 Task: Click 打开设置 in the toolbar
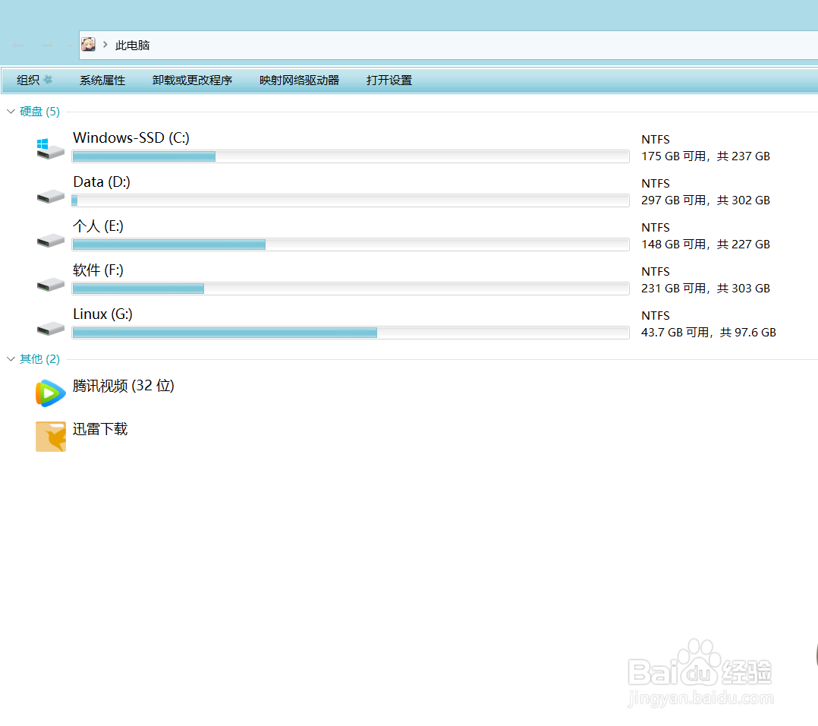point(389,80)
